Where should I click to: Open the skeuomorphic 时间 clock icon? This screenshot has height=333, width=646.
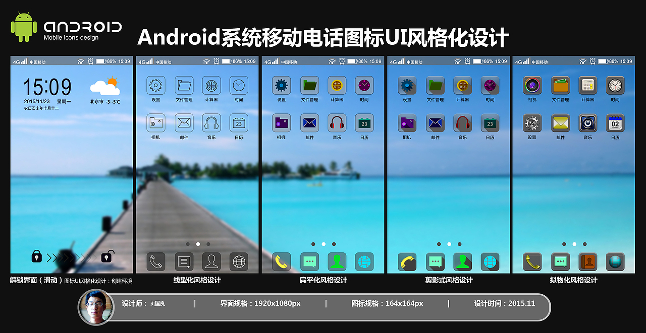(615, 86)
